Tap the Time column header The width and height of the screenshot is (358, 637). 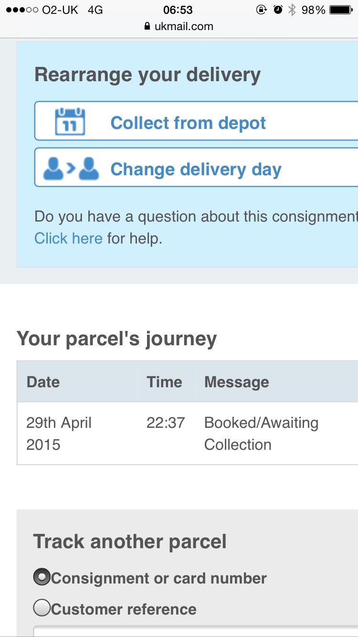[x=164, y=382]
